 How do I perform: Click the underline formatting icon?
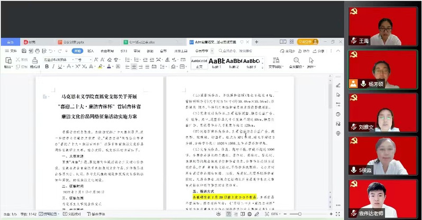pyautogui.click(x=60, y=67)
